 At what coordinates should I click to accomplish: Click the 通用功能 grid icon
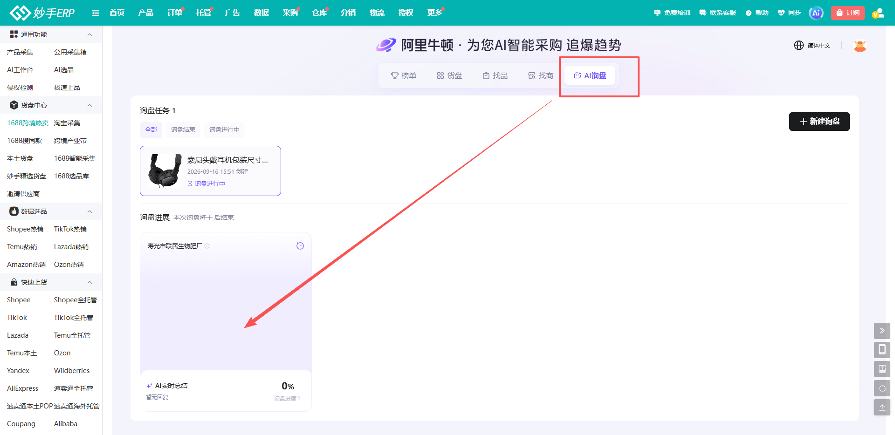pyautogui.click(x=14, y=34)
